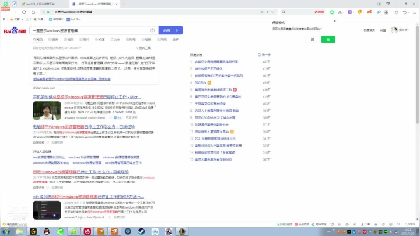The width and height of the screenshot is (420, 236).
Task: Open the four-square grid apps icon
Action: pos(387,12)
